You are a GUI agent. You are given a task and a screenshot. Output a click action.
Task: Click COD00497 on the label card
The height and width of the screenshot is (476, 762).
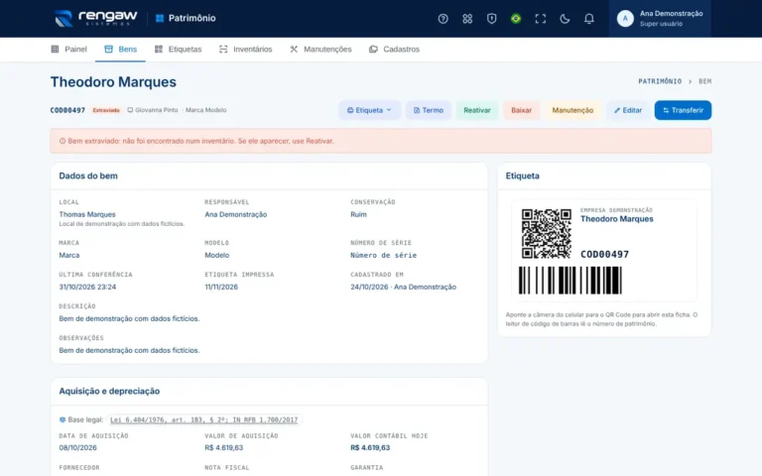pos(604,254)
